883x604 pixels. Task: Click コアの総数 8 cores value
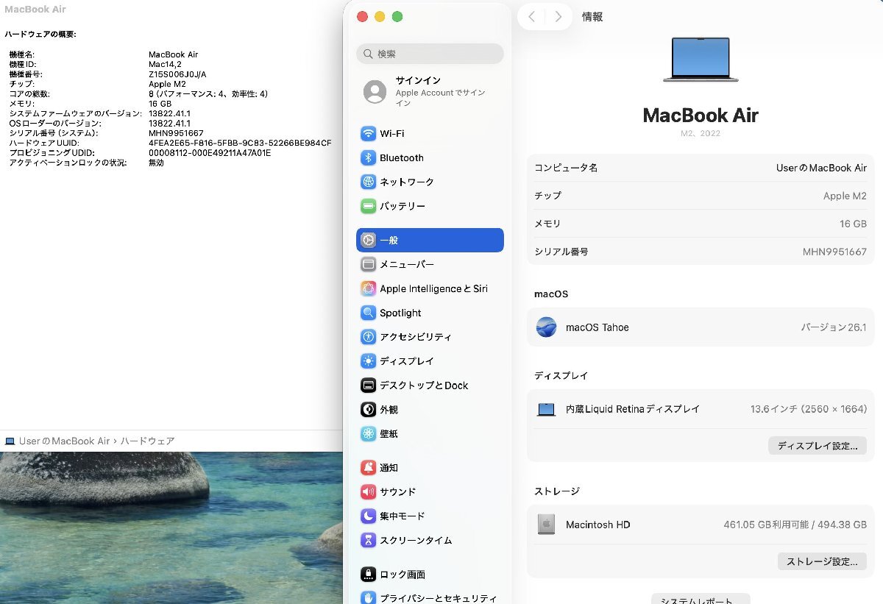click(x=208, y=94)
